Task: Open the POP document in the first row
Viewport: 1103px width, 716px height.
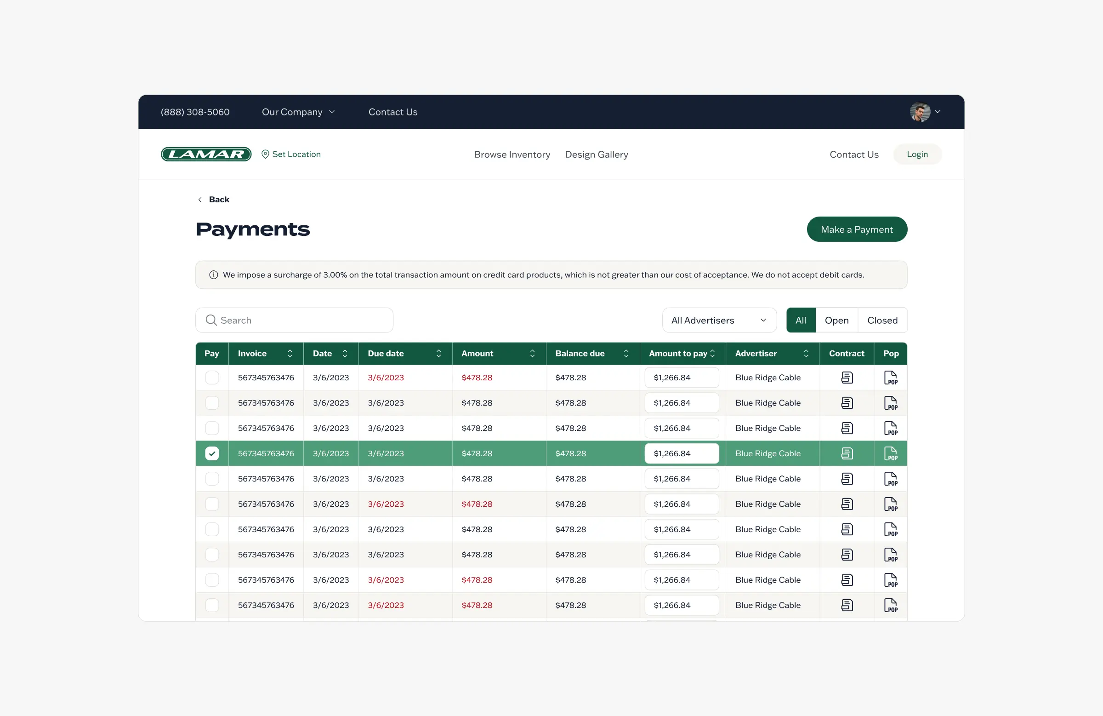Action: [x=890, y=378]
